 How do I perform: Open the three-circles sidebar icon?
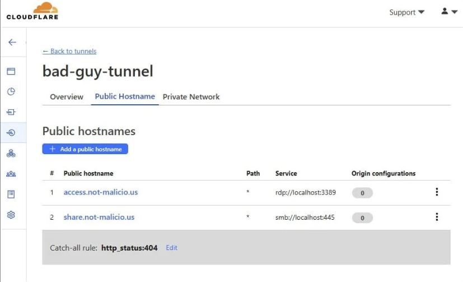click(11, 153)
